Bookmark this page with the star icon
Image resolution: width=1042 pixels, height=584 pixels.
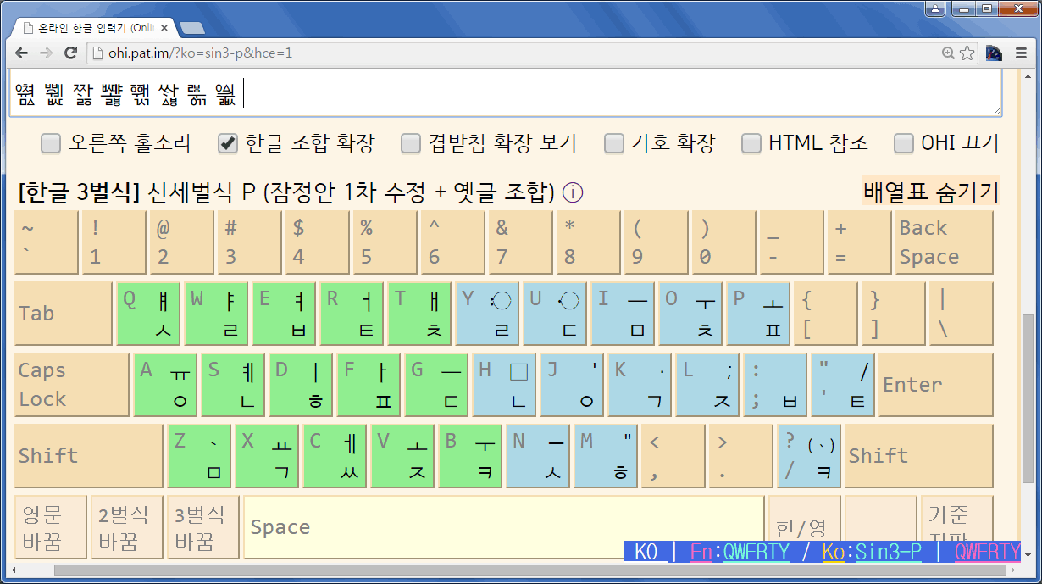click(x=967, y=53)
